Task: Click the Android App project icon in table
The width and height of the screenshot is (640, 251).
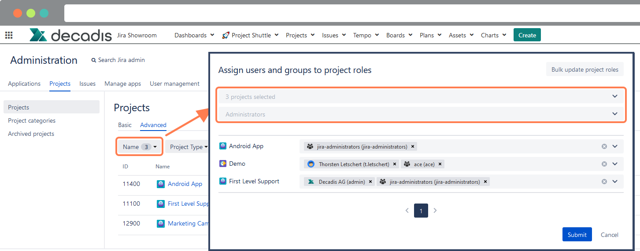Action: tap(161, 184)
